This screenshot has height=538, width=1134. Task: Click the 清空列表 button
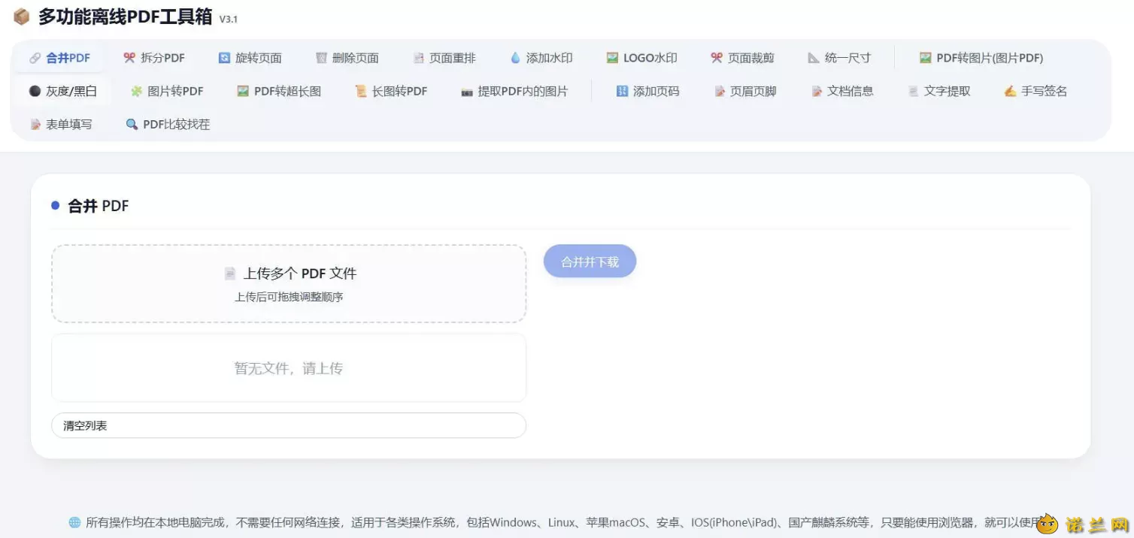click(x=289, y=425)
